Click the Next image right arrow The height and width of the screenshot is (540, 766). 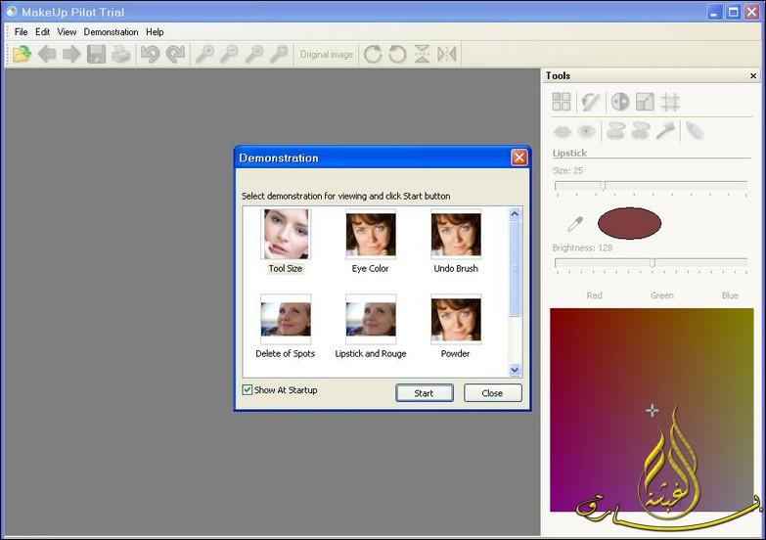pos(71,54)
